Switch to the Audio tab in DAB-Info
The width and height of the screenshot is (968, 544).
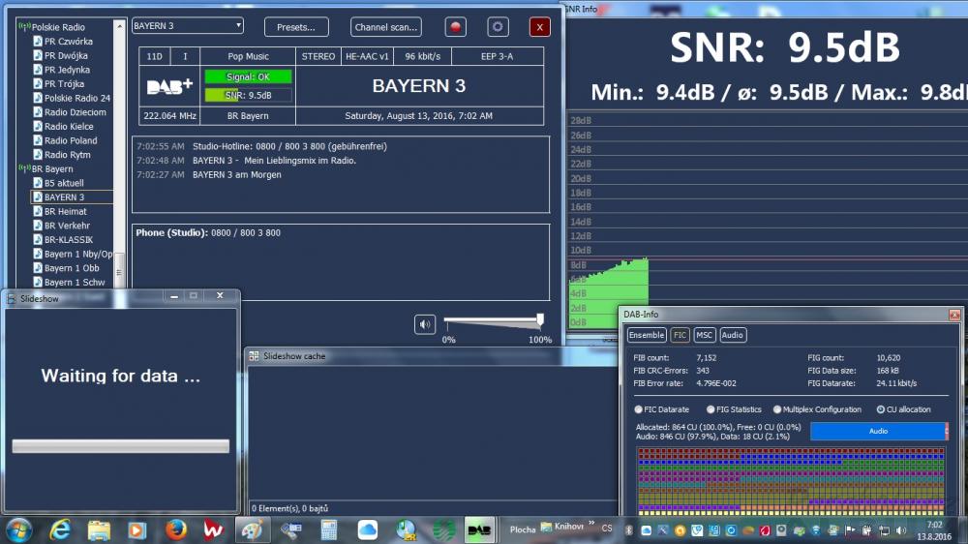click(x=732, y=335)
